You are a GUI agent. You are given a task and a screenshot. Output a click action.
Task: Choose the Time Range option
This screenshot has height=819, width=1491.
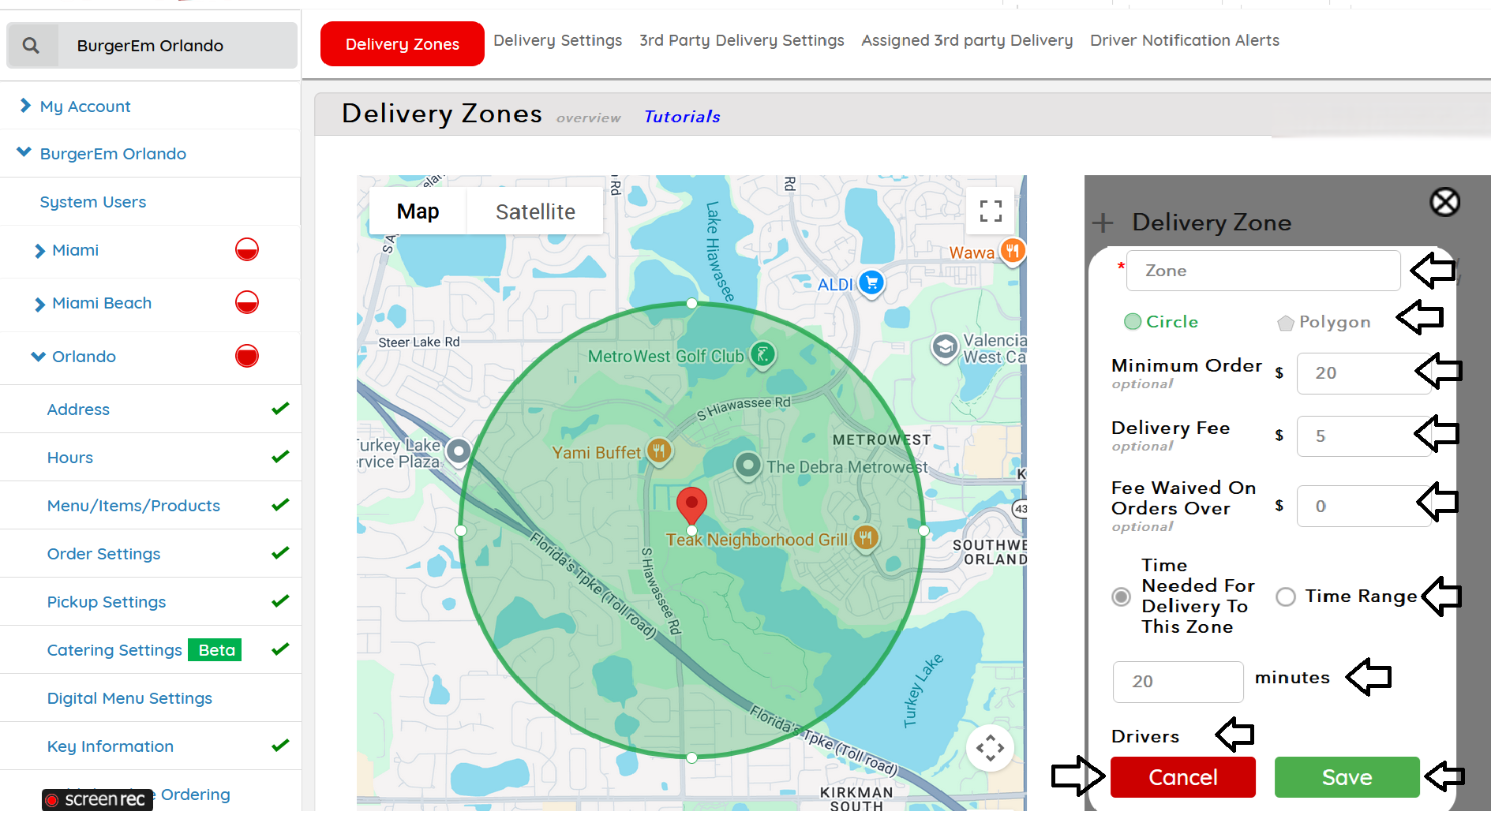[1347, 596]
